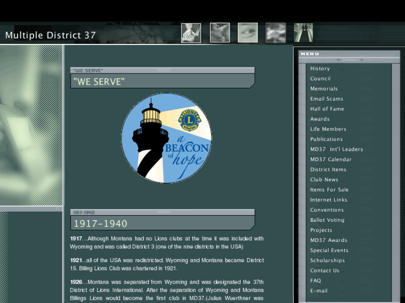The width and height of the screenshot is (405, 303).
Task: Click the bold 1917 paragraph year
Action: click(76, 239)
